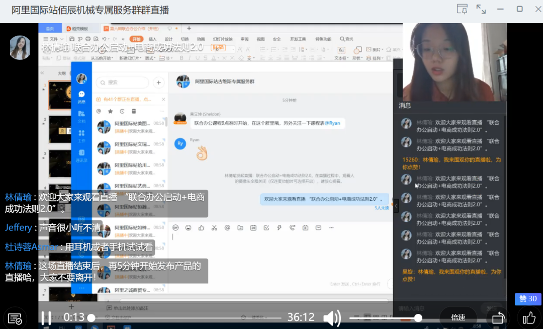Adjust the volume slider handle
Screen dimensions: 543x329
click(418, 317)
